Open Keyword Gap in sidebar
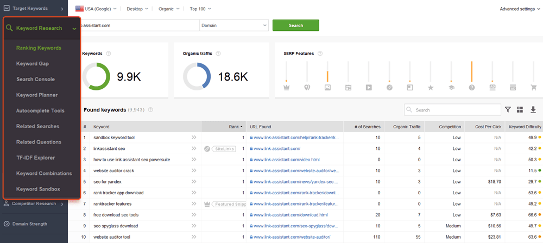Image resolution: width=543 pixels, height=243 pixels. pyautogui.click(x=33, y=63)
